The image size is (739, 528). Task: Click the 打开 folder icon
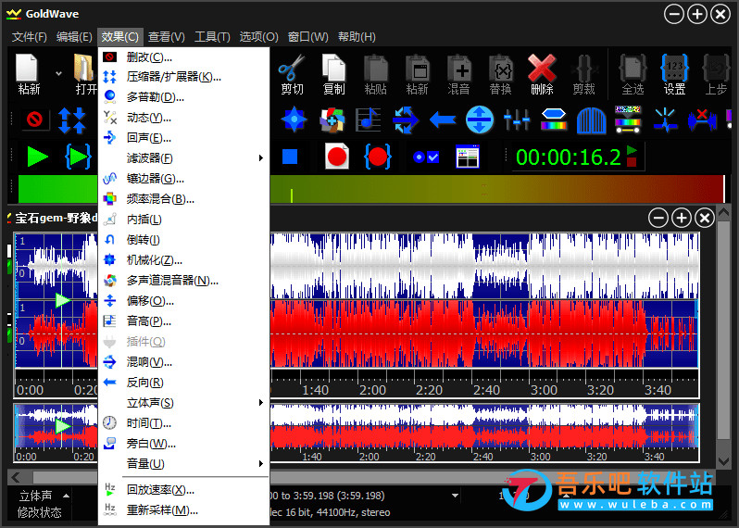point(85,73)
